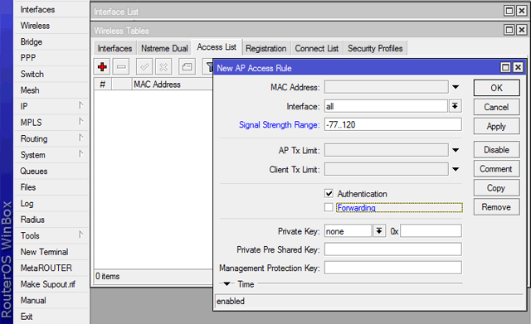Expand the Time section
Image resolution: width=531 pixels, height=324 pixels.
click(227, 283)
